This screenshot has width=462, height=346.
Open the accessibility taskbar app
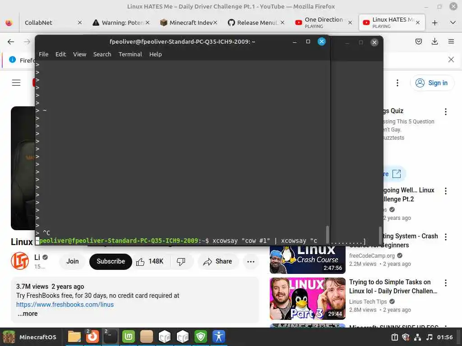pos(219,337)
